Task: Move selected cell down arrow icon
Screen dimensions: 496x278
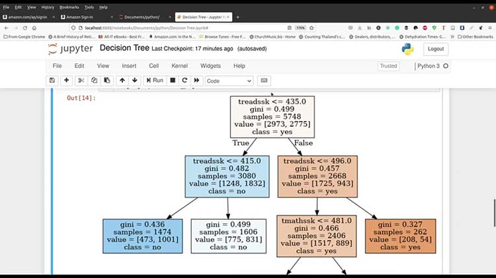Action: (135, 81)
